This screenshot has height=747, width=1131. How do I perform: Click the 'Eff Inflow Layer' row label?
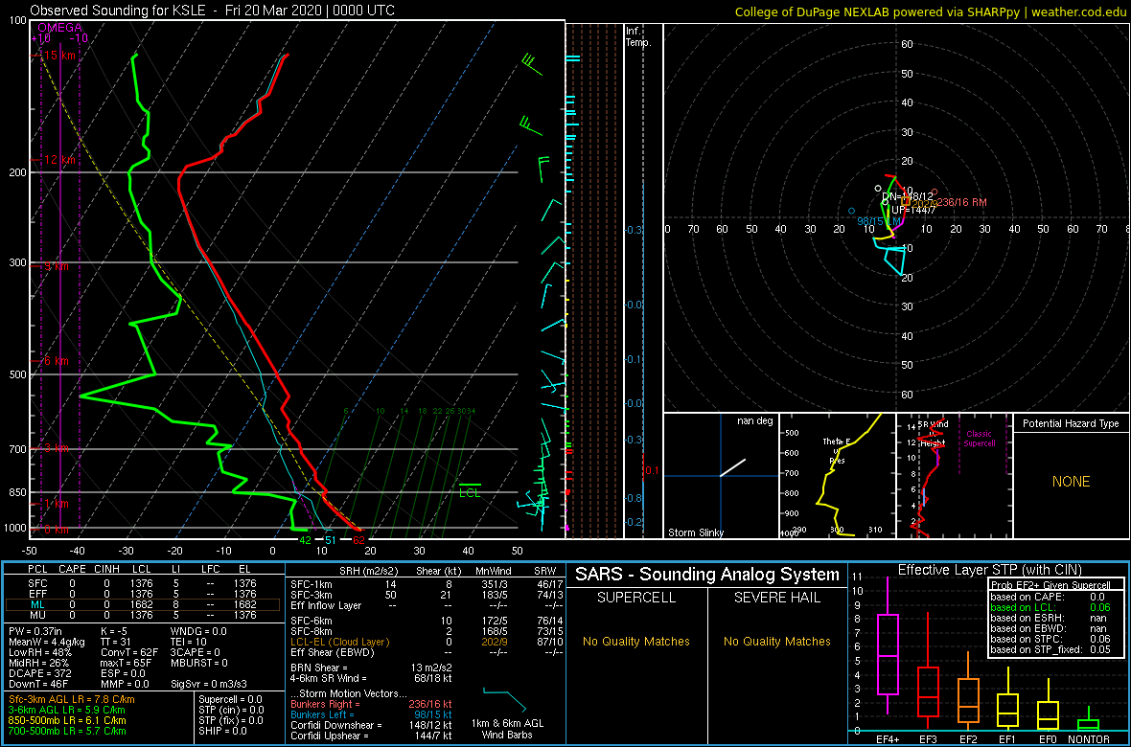coord(328,605)
